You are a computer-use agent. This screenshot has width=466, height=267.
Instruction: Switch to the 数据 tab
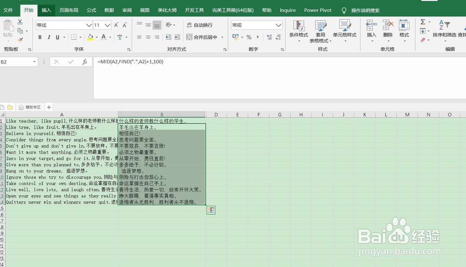tap(109, 10)
